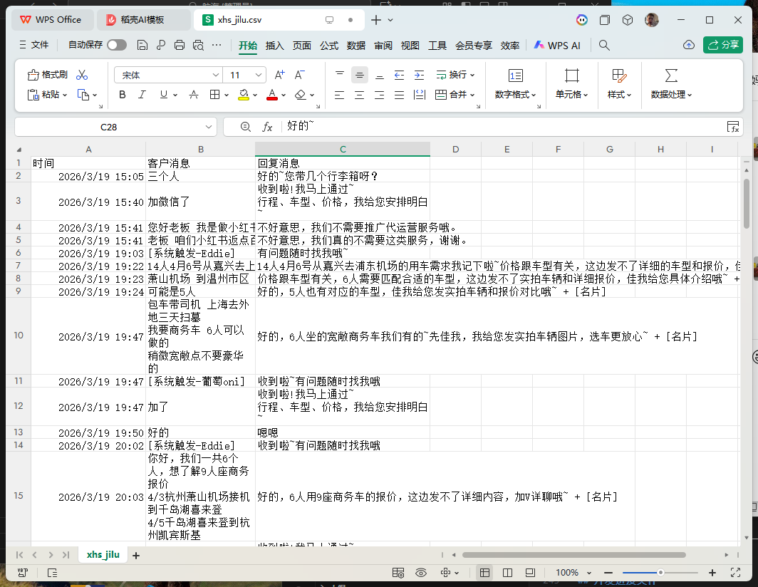Image resolution: width=758 pixels, height=587 pixels.
Task: Open the search magnifier icon in menu bar
Action: point(604,45)
